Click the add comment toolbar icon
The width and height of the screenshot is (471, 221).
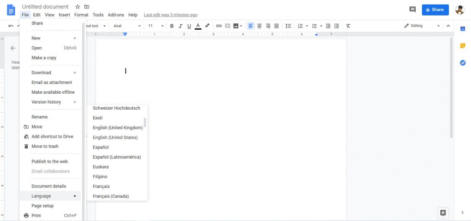(228, 26)
